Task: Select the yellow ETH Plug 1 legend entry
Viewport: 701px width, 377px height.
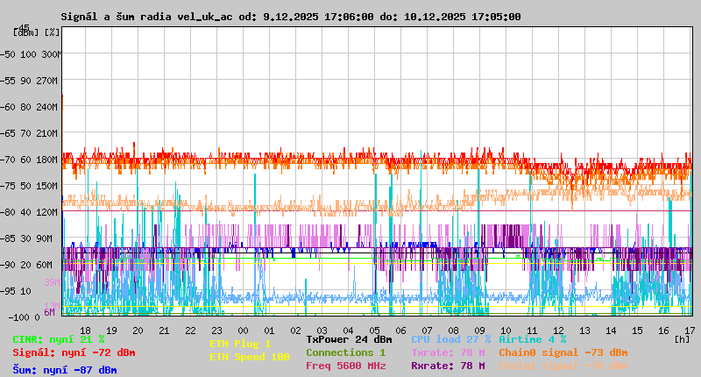Action: pos(240,344)
